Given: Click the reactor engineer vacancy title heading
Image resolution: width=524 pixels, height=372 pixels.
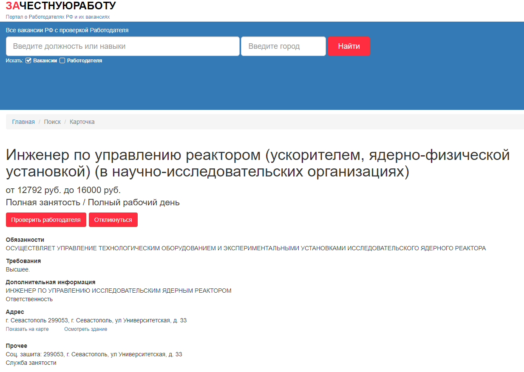Looking at the screenshot, I should [x=258, y=163].
